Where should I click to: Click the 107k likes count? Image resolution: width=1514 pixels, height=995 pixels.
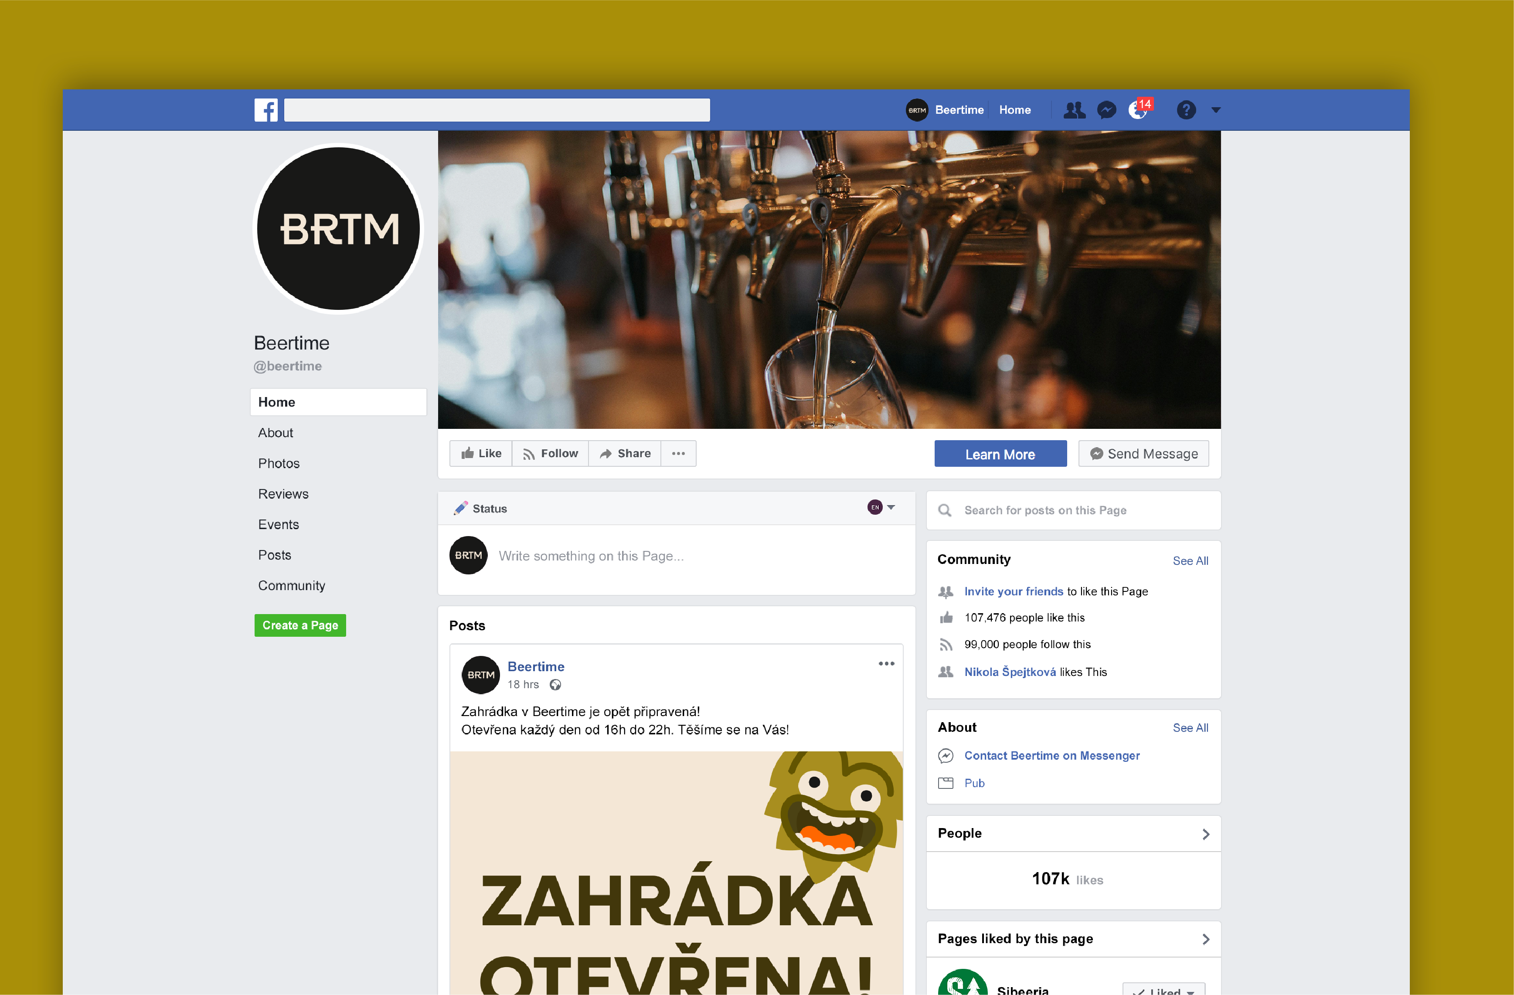tap(1067, 879)
